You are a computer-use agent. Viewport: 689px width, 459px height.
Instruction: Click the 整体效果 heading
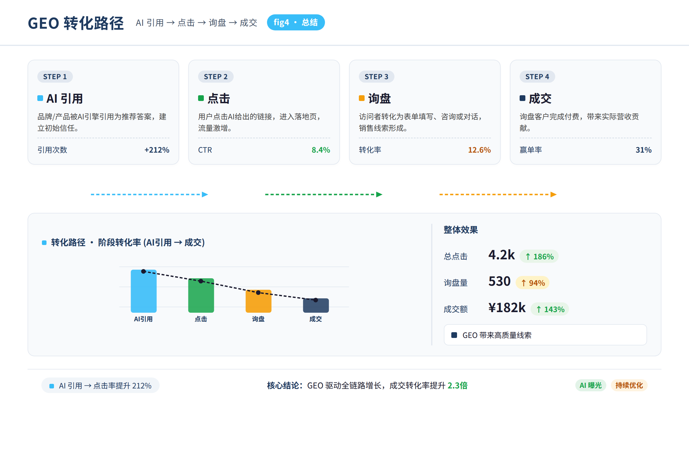point(460,230)
